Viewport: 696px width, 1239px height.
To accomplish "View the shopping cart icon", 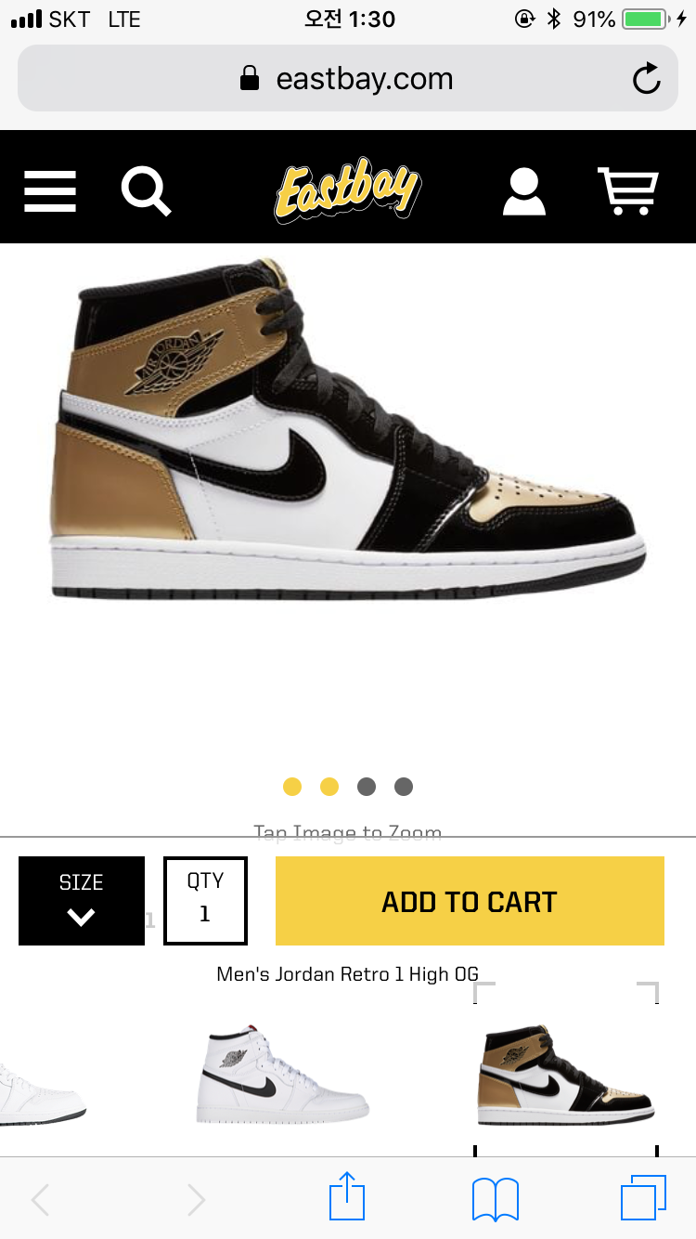I will pos(627,191).
